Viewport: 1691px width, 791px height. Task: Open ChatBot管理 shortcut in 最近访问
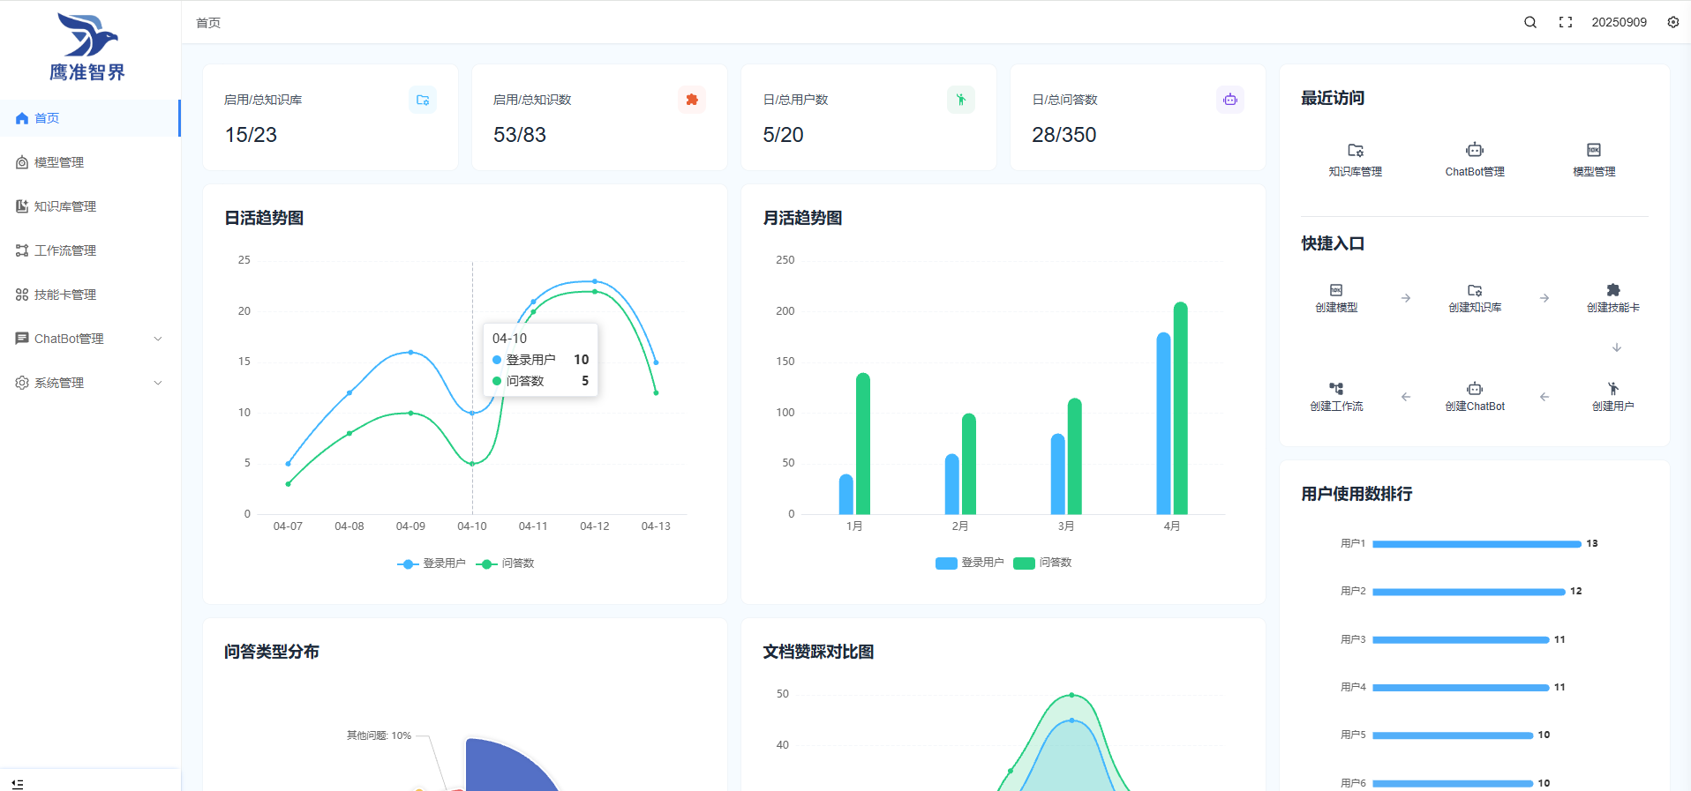(x=1475, y=159)
